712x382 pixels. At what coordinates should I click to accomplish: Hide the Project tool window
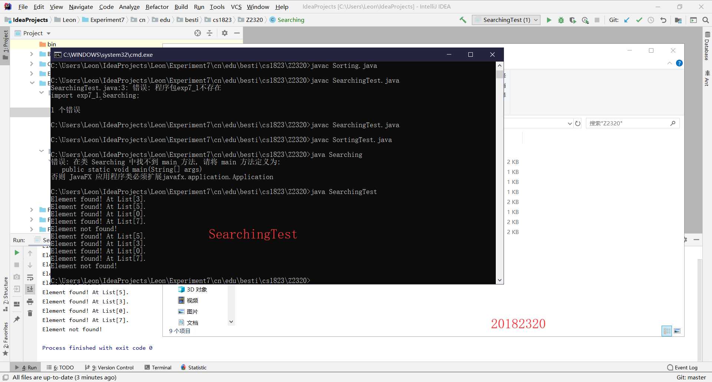click(237, 33)
